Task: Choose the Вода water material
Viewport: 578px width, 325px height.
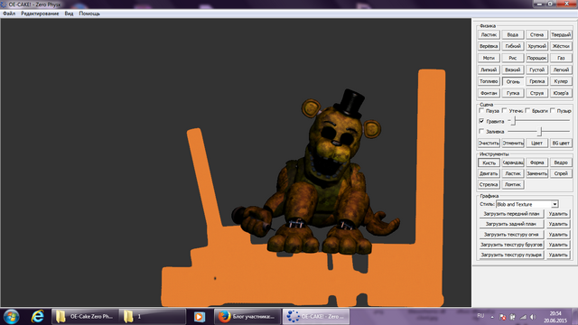Action: pyautogui.click(x=512, y=34)
